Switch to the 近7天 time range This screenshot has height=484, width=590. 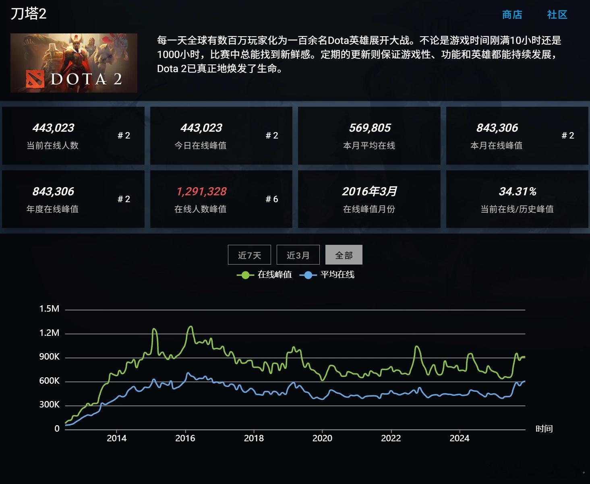point(249,254)
